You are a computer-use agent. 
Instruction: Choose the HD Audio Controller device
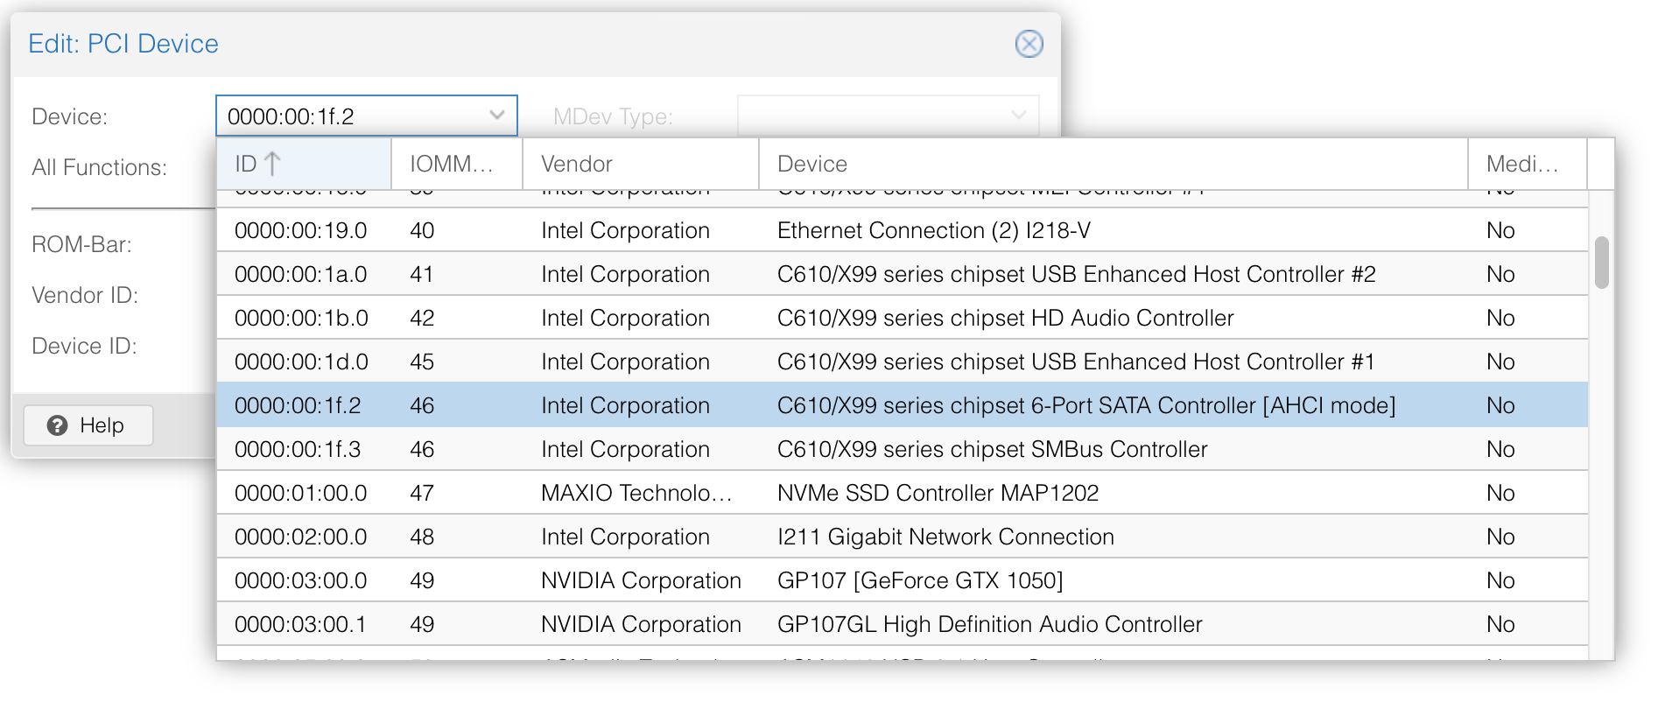pyautogui.click(x=1005, y=318)
